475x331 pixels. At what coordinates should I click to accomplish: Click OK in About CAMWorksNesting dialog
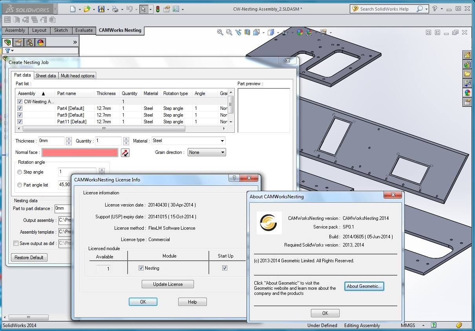tap(325, 313)
